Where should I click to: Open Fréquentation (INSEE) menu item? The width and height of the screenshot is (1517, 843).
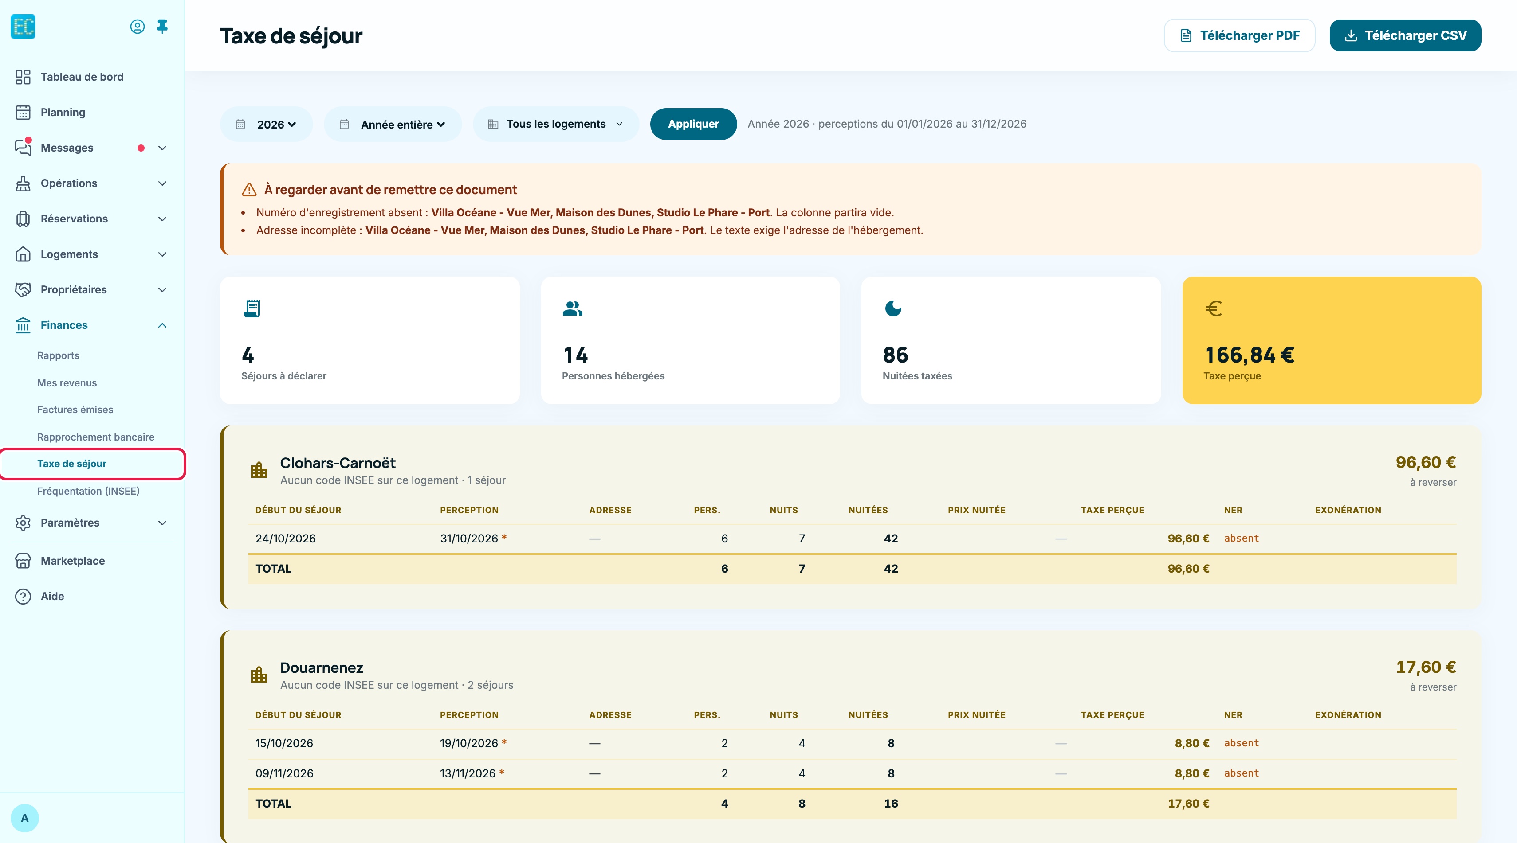tap(88, 491)
